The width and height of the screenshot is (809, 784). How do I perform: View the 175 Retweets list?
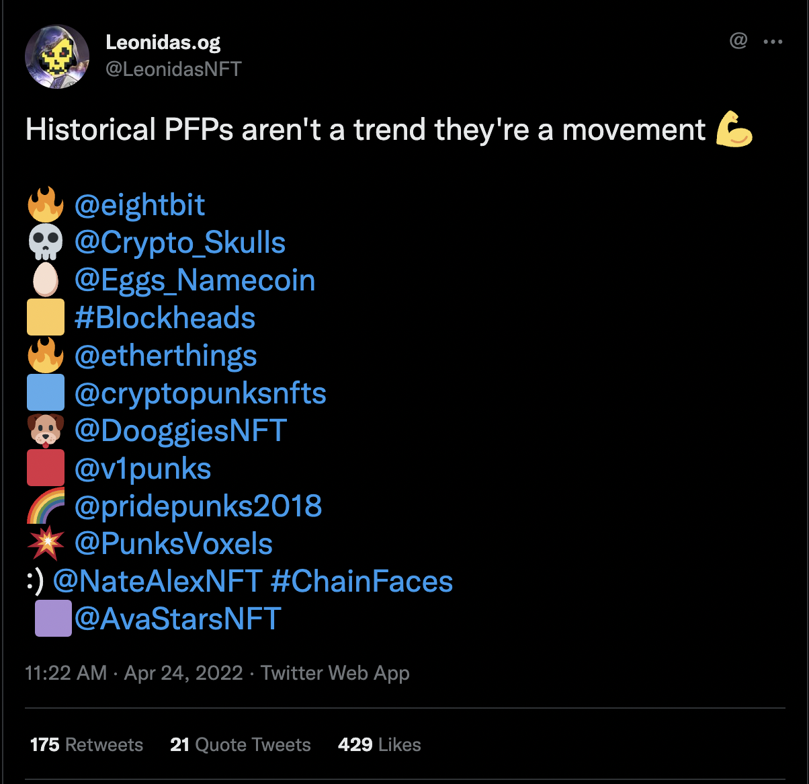pyautogui.click(x=87, y=744)
